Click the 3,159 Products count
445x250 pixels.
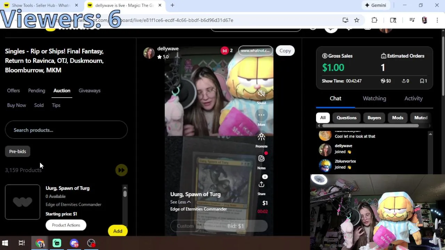point(23,170)
